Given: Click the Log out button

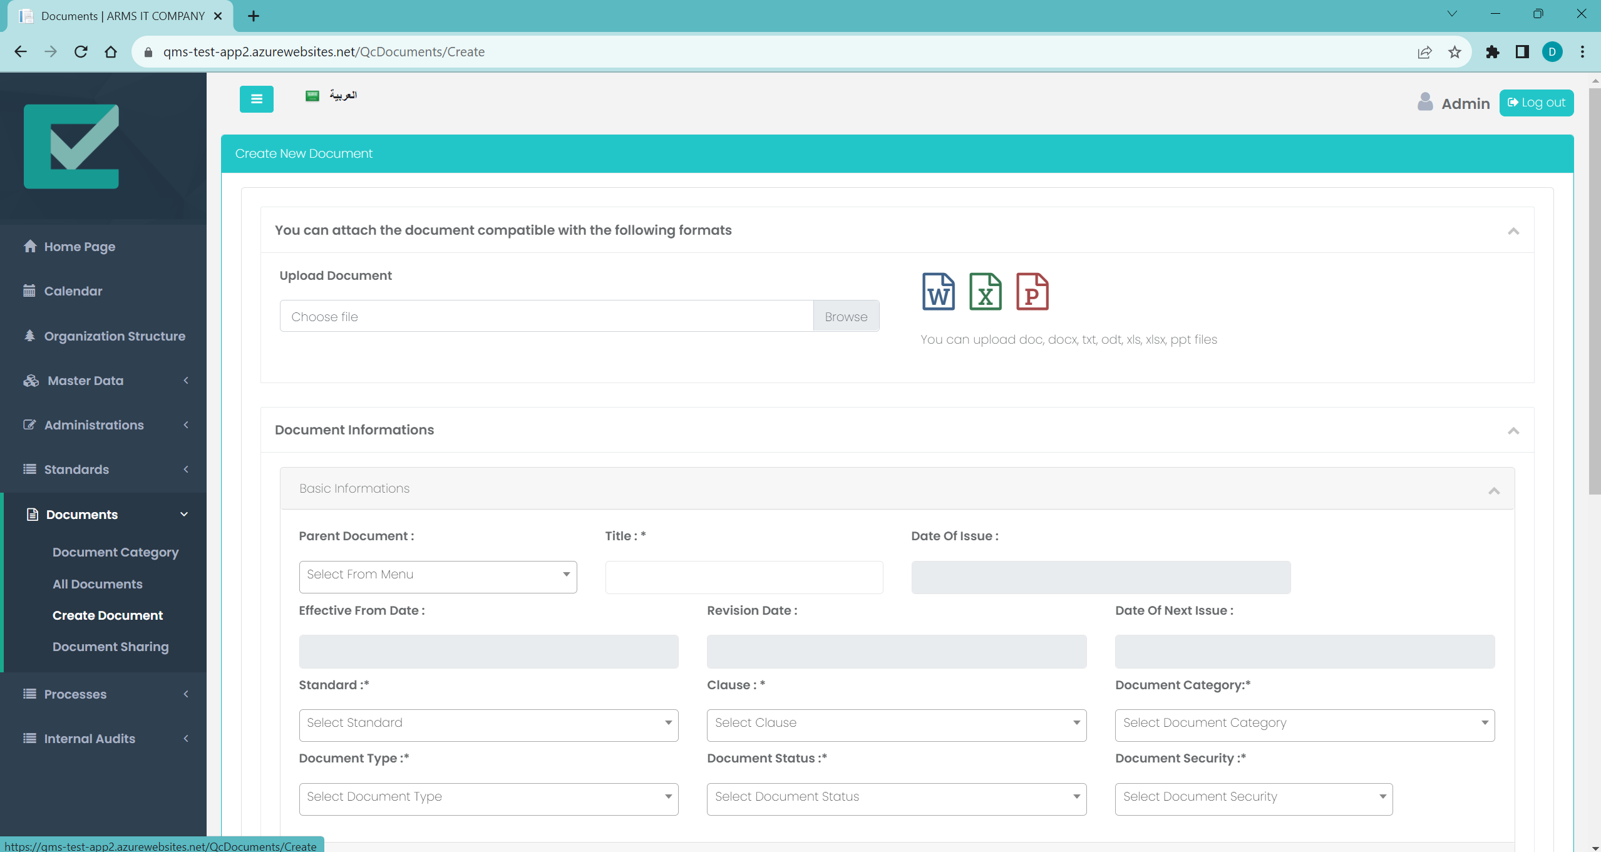Looking at the screenshot, I should pyautogui.click(x=1536, y=103).
